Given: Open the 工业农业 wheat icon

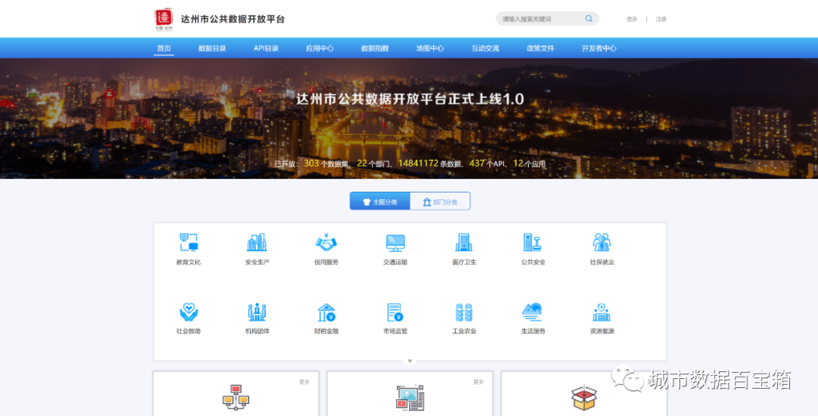Looking at the screenshot, I should pyautogui.click(x=464, y=312).
